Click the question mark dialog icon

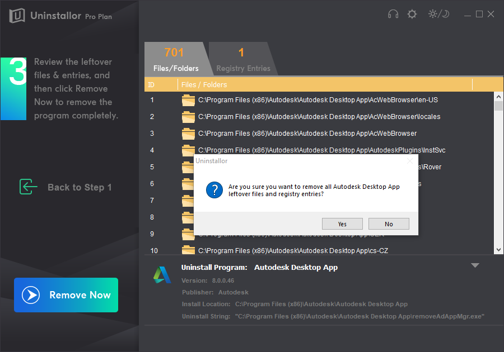pos(214,190)
